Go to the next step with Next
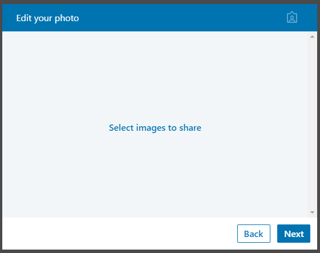Viewport: 320px width, 253px height. click(x=294, y=234)
